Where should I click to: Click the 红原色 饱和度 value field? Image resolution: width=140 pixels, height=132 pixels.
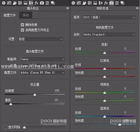point(129,73)
